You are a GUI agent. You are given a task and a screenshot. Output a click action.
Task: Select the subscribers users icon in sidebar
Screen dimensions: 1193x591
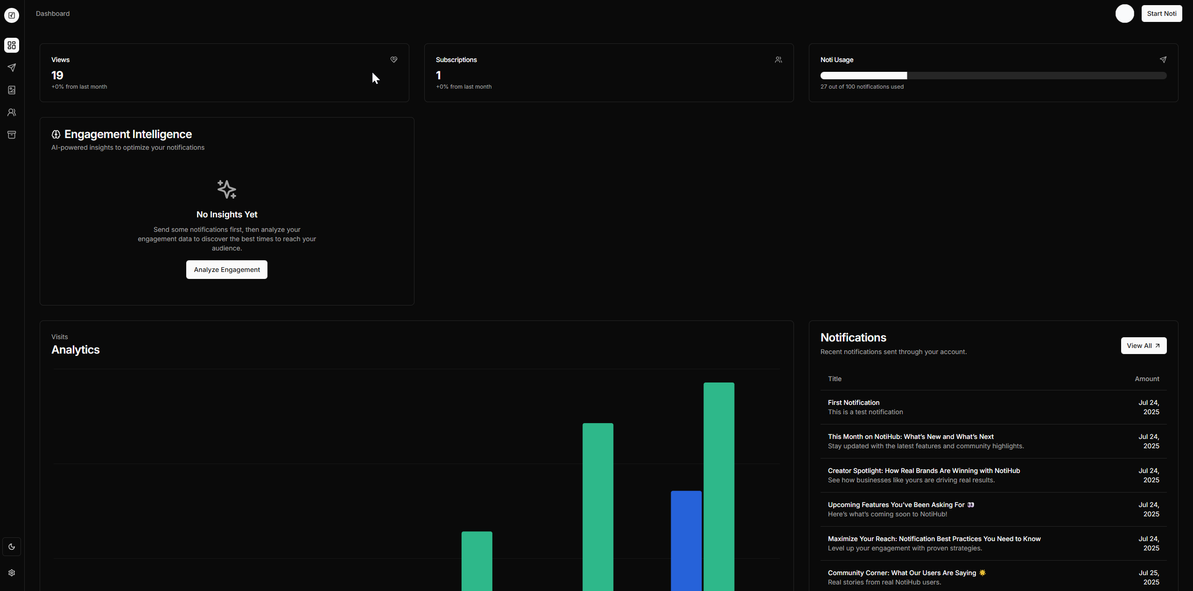[12, 112]
